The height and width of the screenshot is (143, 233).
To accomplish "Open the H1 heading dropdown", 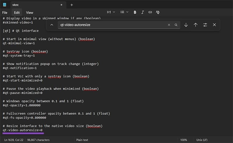I will coord(111,12).
